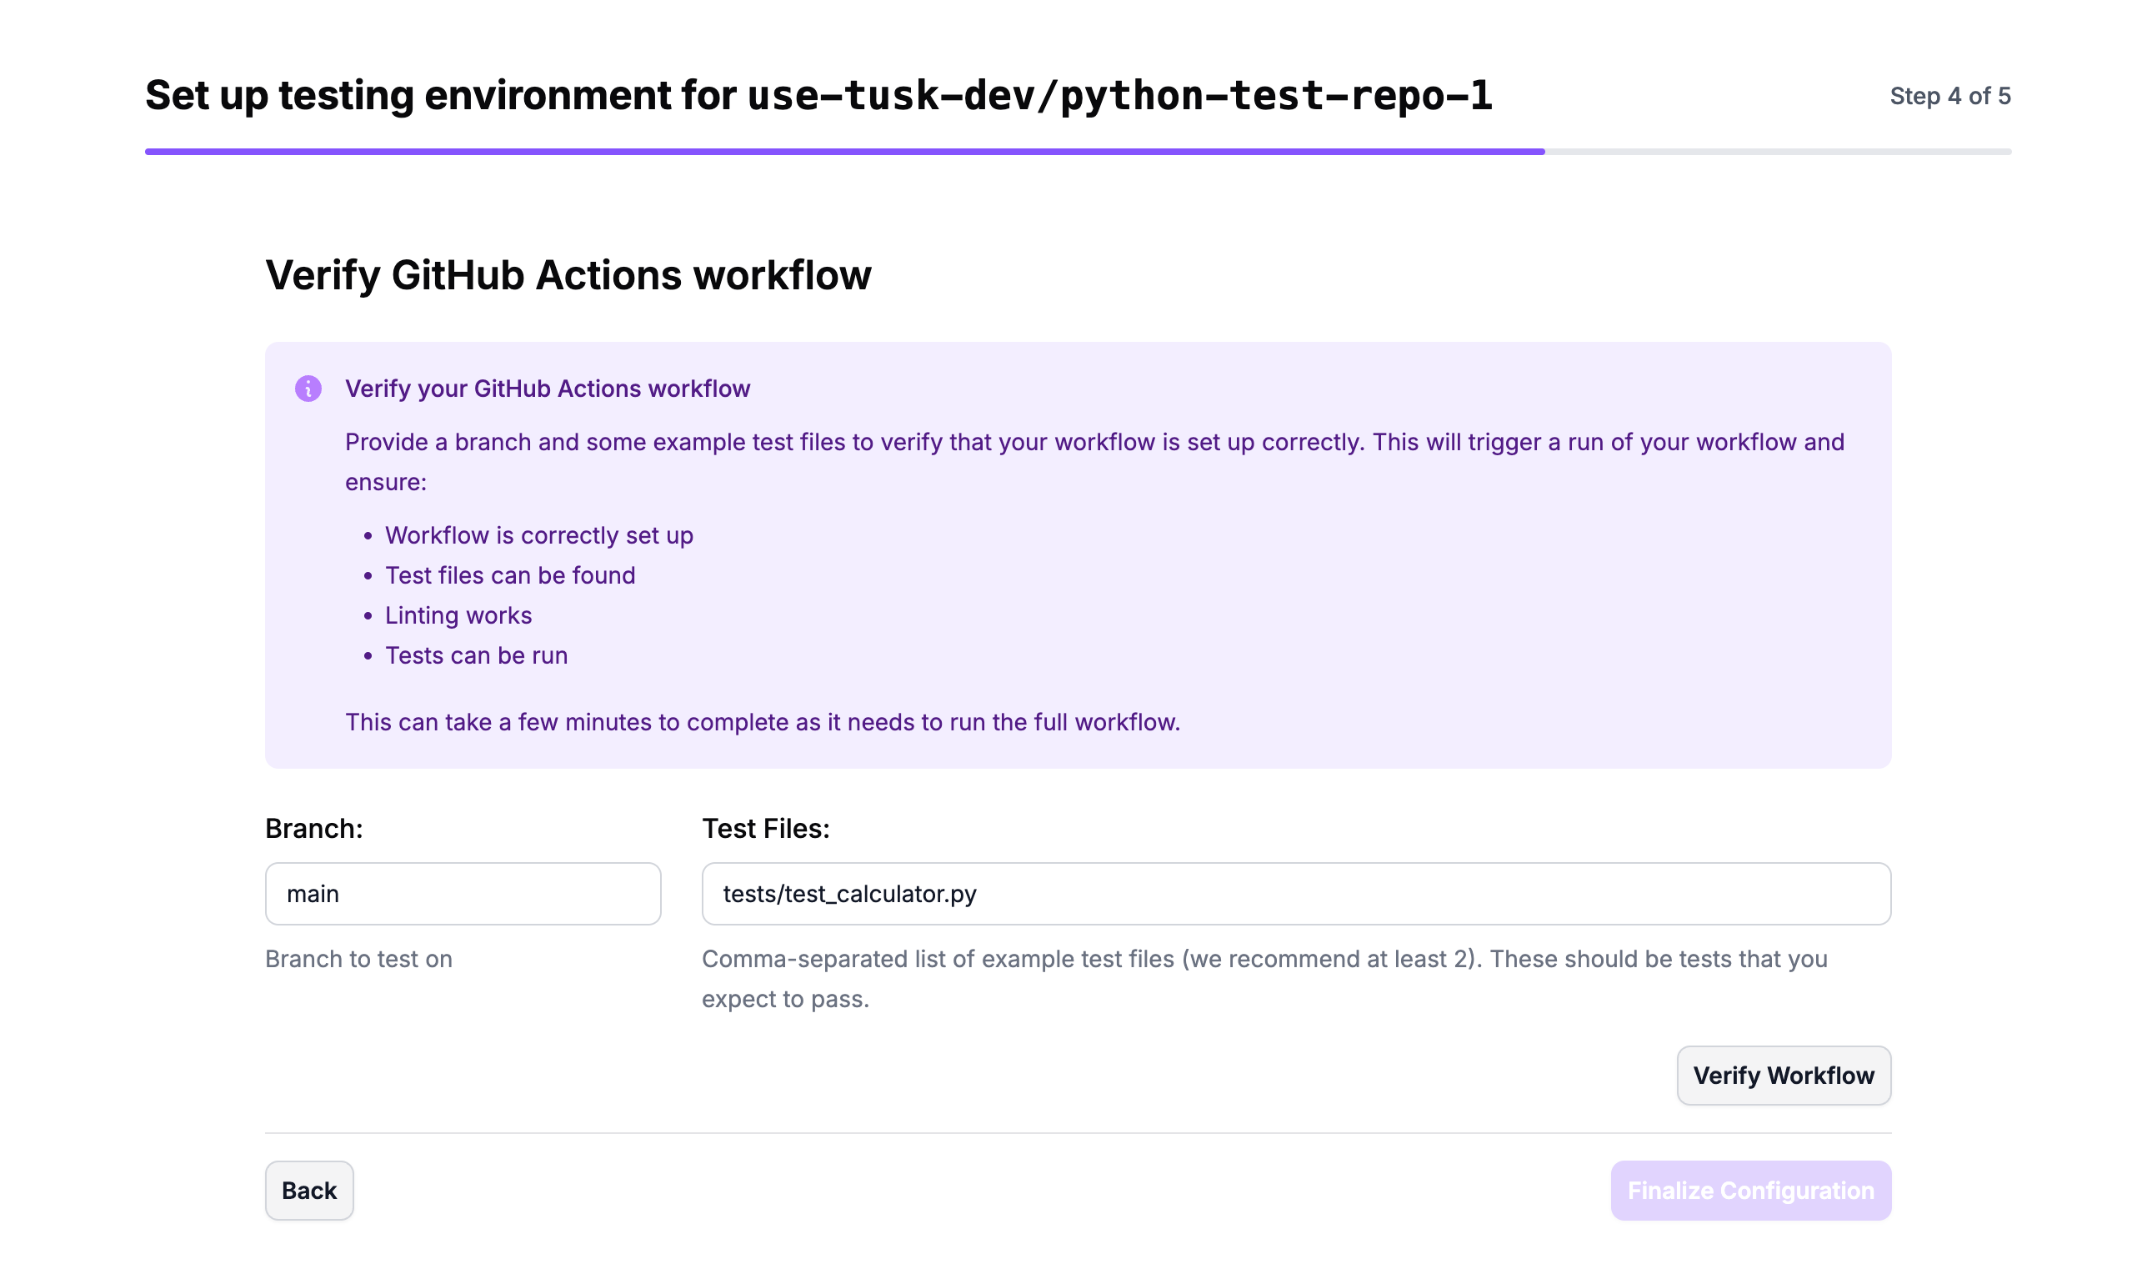Click the Finalize Configuration button
The image size is (2147, 1279).
pos(1750,1191)
